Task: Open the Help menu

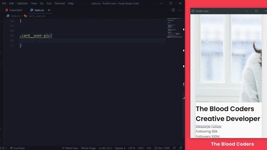Action: point(71,3)
